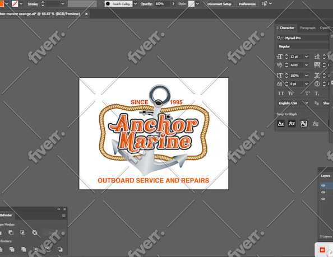Click the Trim pathfinder icon
The height and width of the screenshot is (257, 333).
[12, 249]
